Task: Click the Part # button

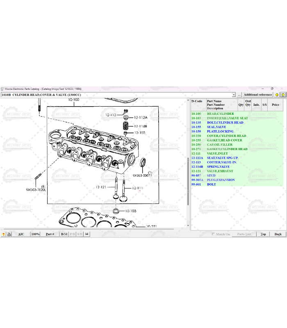Action: [x=50, y=234]
